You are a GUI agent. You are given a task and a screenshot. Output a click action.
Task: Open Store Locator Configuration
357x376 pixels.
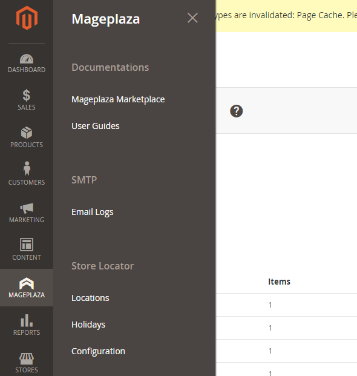tap(98, 351)
